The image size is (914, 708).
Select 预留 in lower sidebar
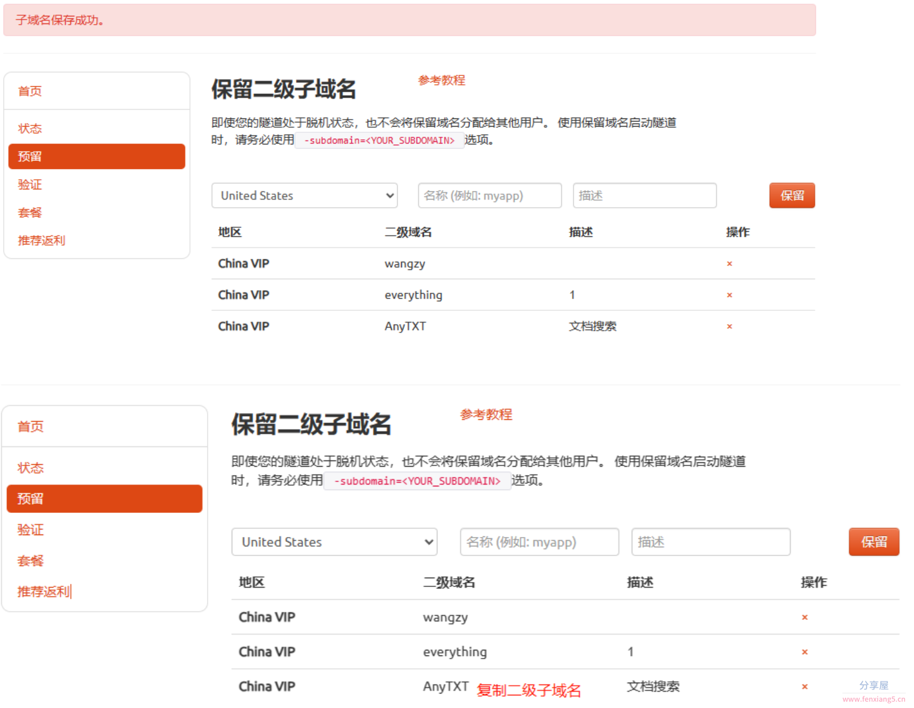[104, 499]
